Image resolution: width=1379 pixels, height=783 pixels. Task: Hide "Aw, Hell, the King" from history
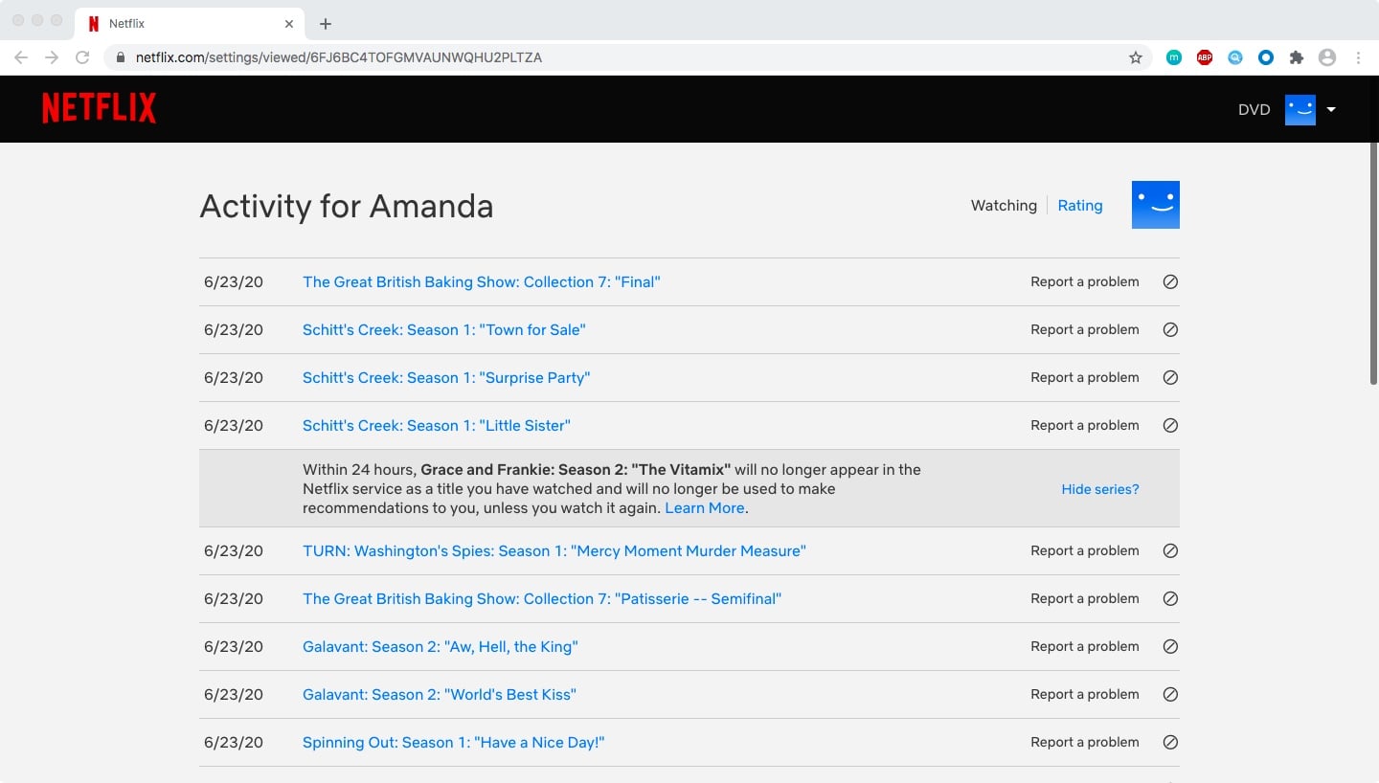click(x=1170, y=647)
